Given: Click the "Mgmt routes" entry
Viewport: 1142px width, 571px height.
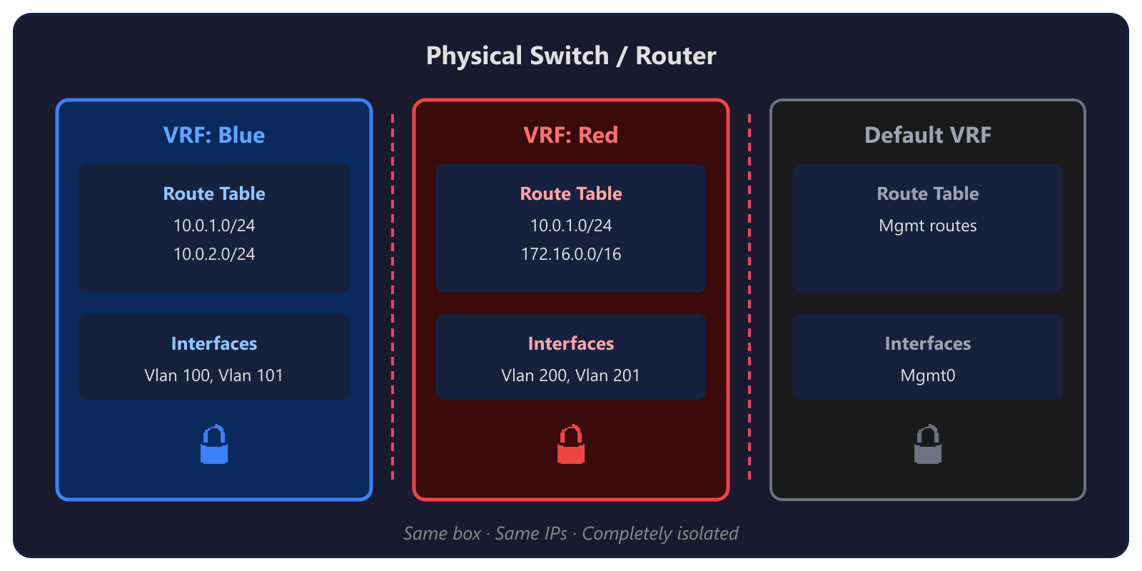Looking at the screenshot, I should tap(928, 226).
